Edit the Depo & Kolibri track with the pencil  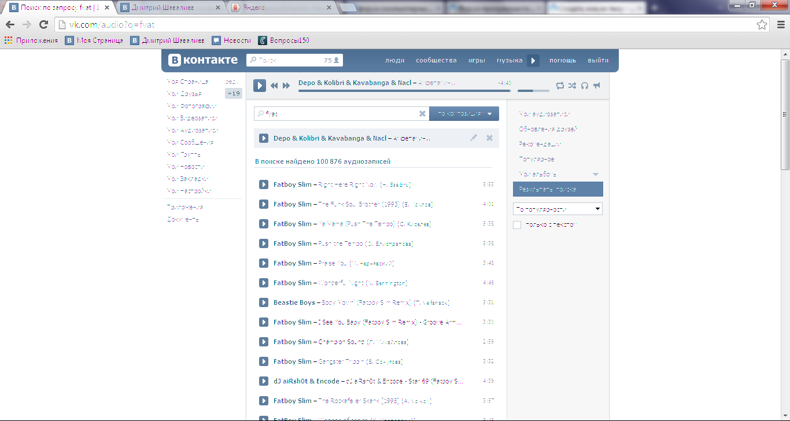point(474,138)
